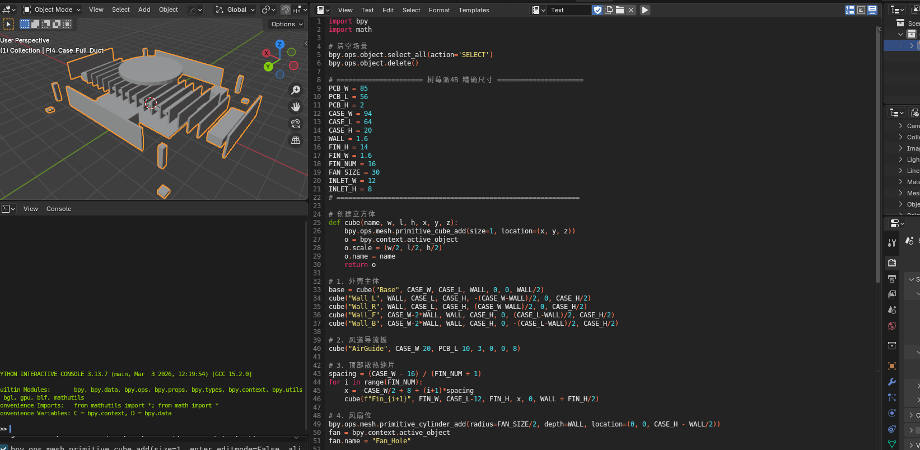The height and width of the screenshot is (450, 920).
Task: Toggle line numbers display in text editor
Action: tap(850, 10)
